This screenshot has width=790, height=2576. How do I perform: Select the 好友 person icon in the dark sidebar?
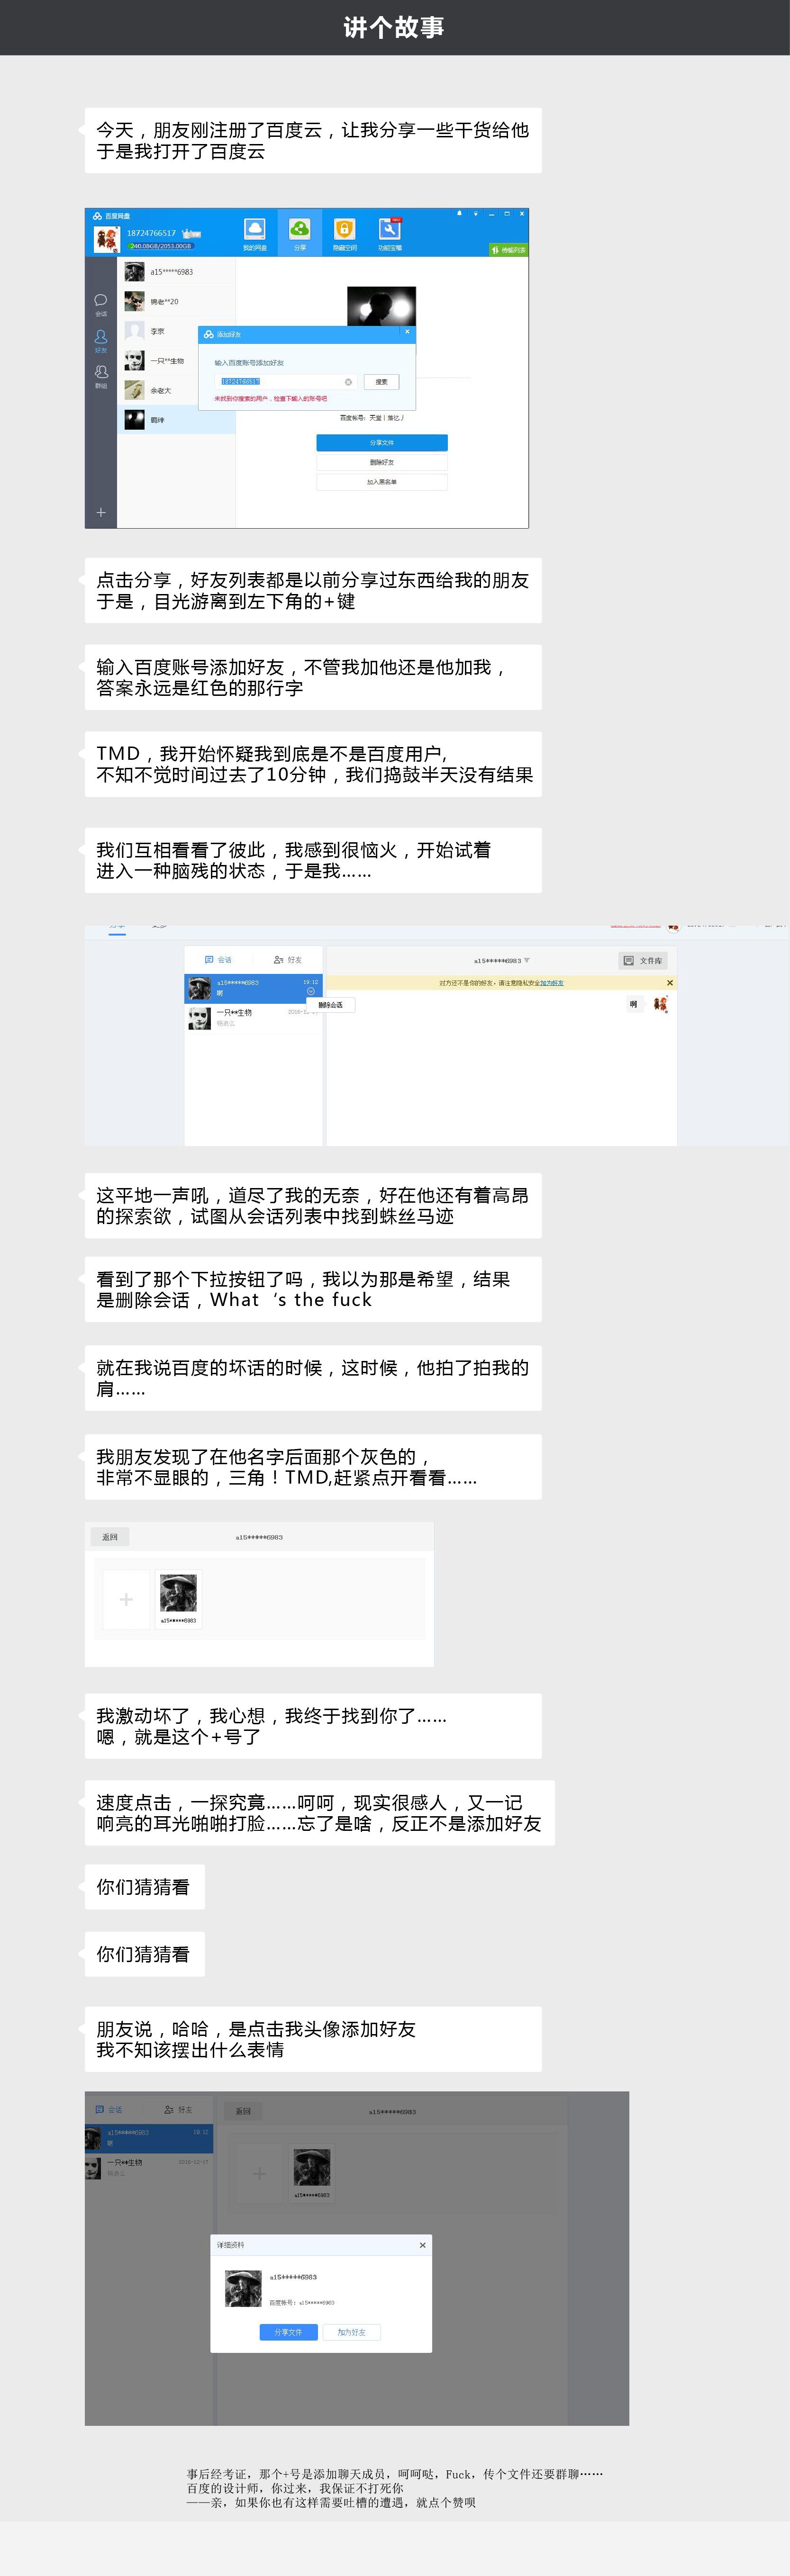click(101, 337)
